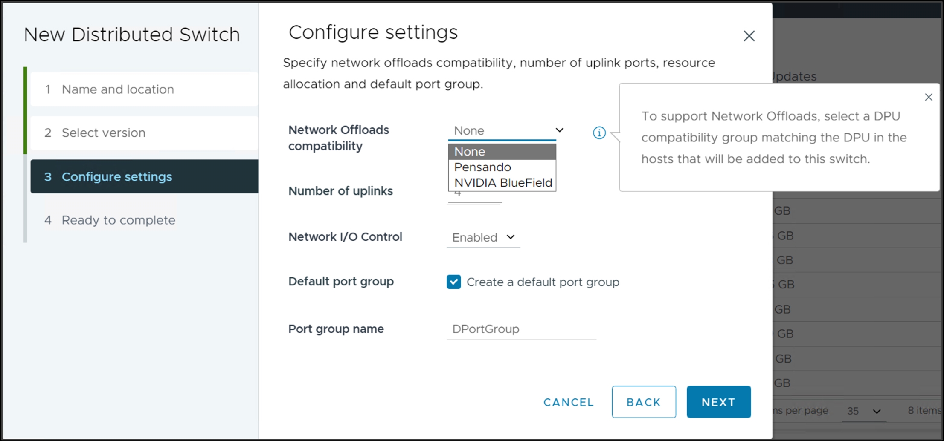944x441 pixels.
Task: Go to step 1 Name and location
Action: (x=144, y=89)
